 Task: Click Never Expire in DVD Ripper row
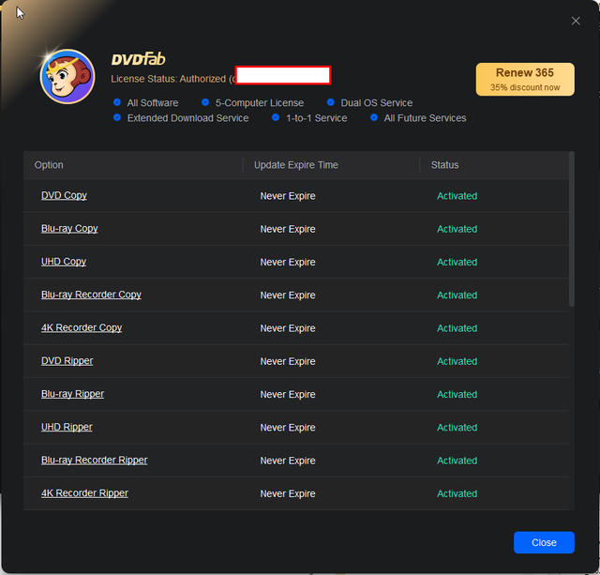click(288, 361)
